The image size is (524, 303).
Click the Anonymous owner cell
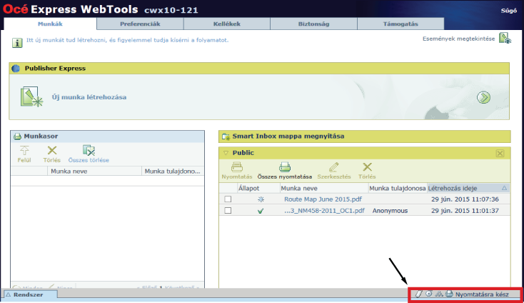point(390,211)
